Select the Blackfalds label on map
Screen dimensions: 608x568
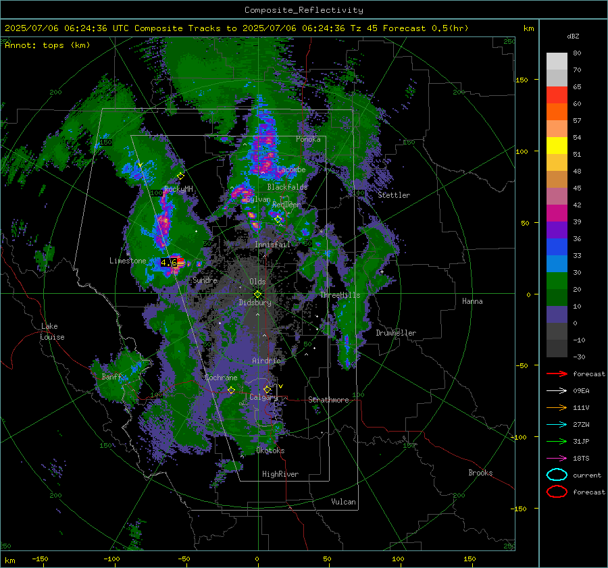pos(287,187)
